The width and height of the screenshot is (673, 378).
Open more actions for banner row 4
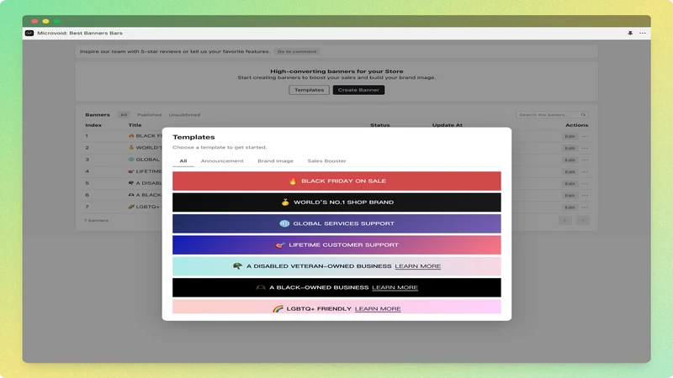point(585,172)
